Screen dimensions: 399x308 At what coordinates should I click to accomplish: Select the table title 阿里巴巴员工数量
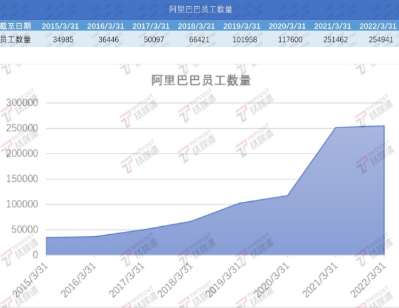click(201, 9)
